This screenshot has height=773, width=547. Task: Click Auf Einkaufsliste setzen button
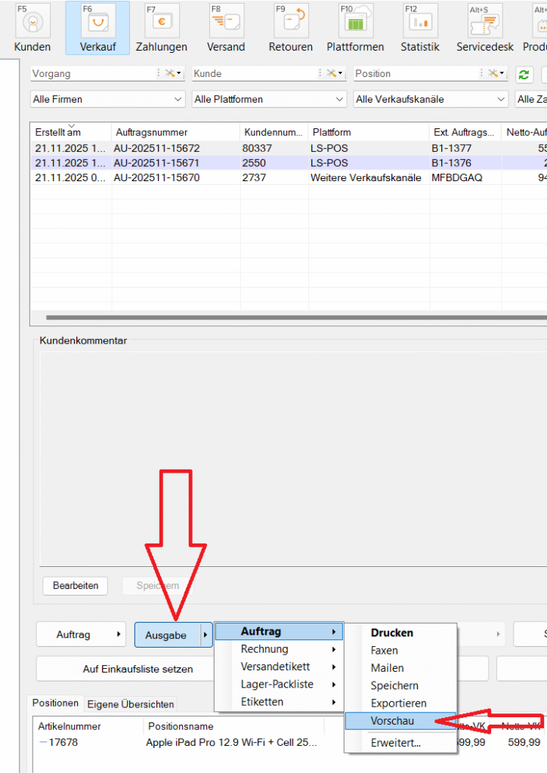(x=138, y=669)
